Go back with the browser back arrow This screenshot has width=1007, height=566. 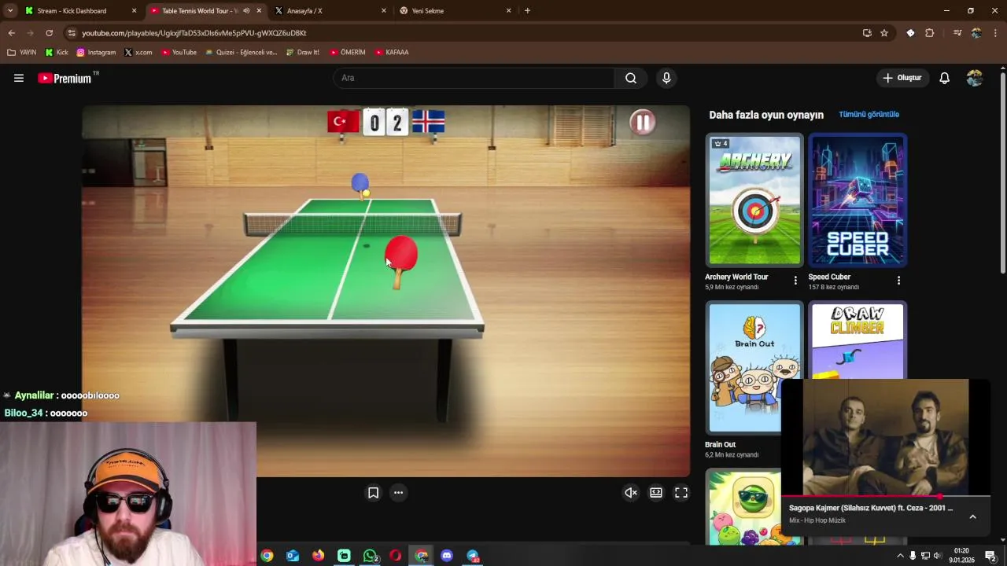11,33
